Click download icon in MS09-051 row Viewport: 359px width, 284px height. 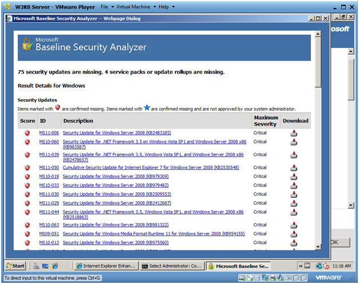pos(294,234)
